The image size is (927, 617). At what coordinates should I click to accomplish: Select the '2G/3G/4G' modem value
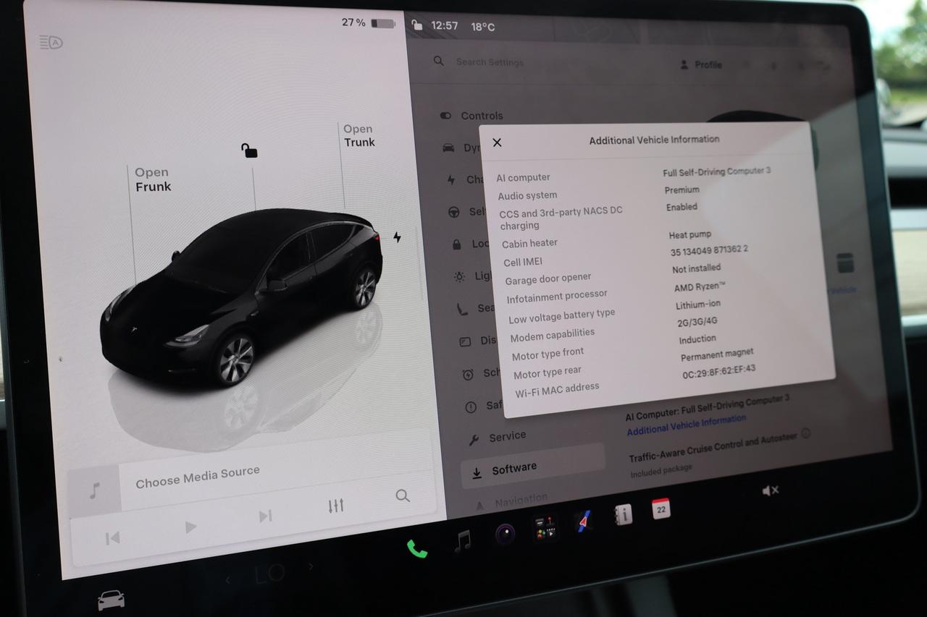697,321
